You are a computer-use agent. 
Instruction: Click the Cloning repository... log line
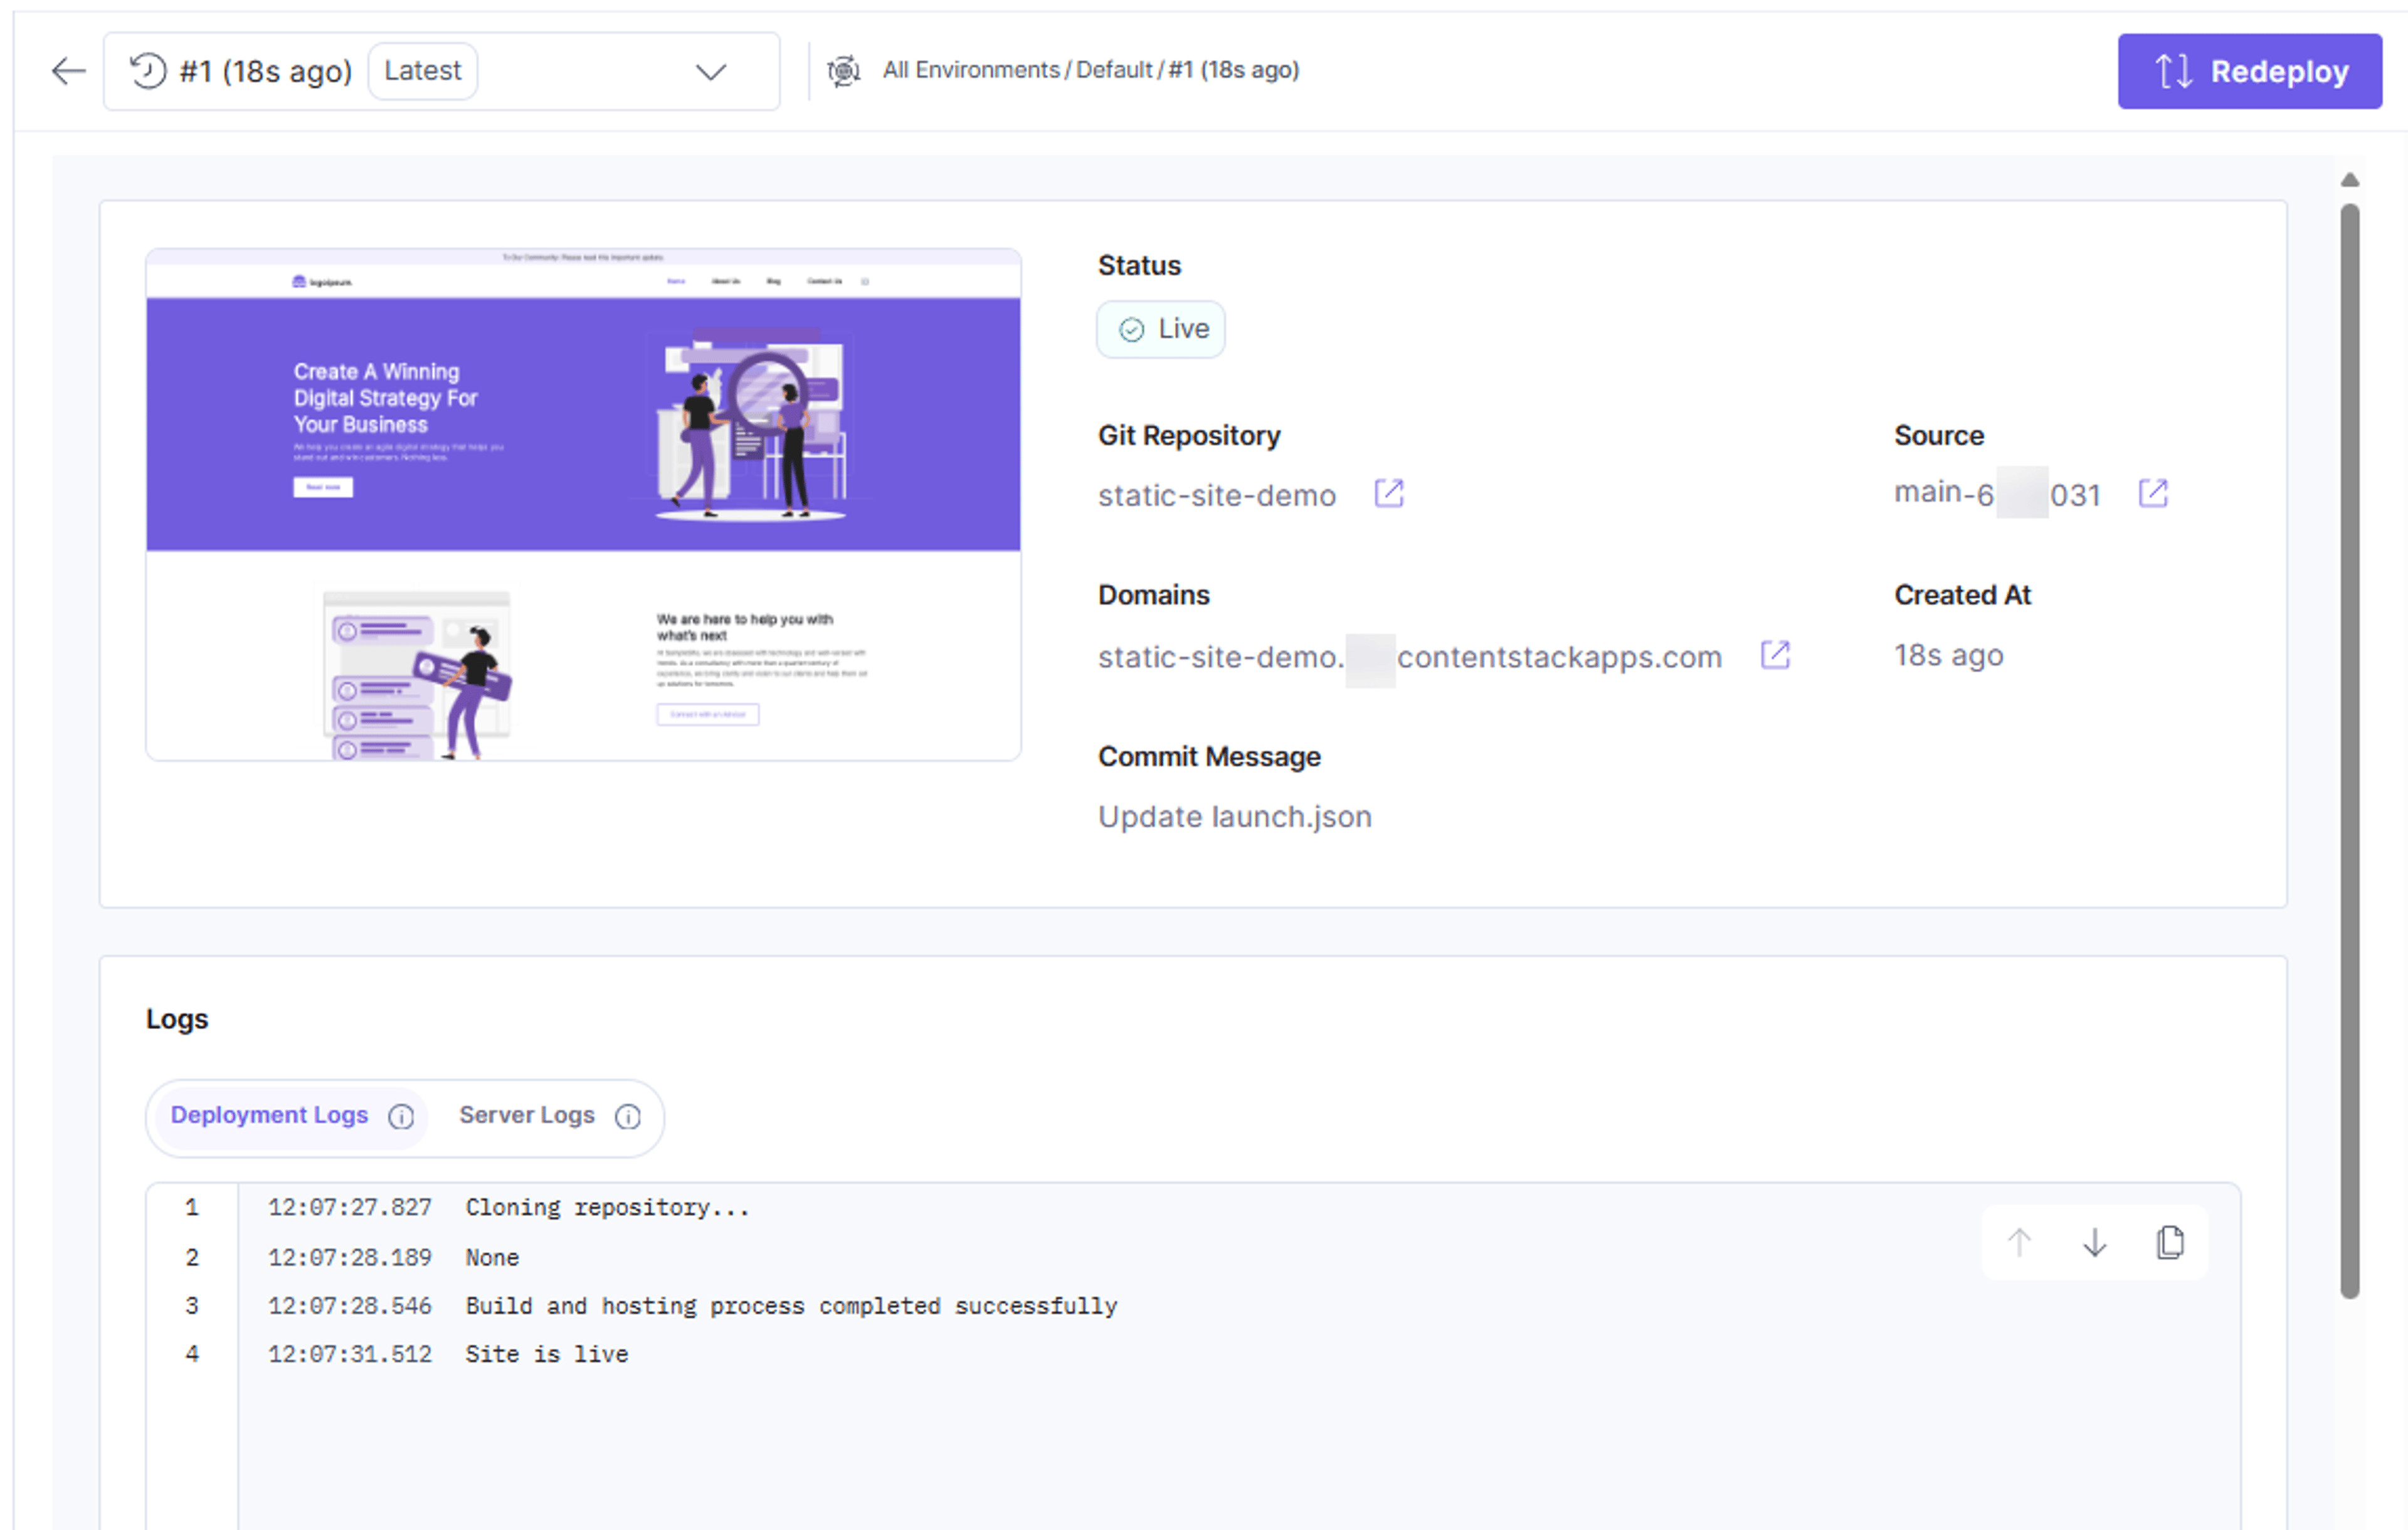[x=607, y=1207]
